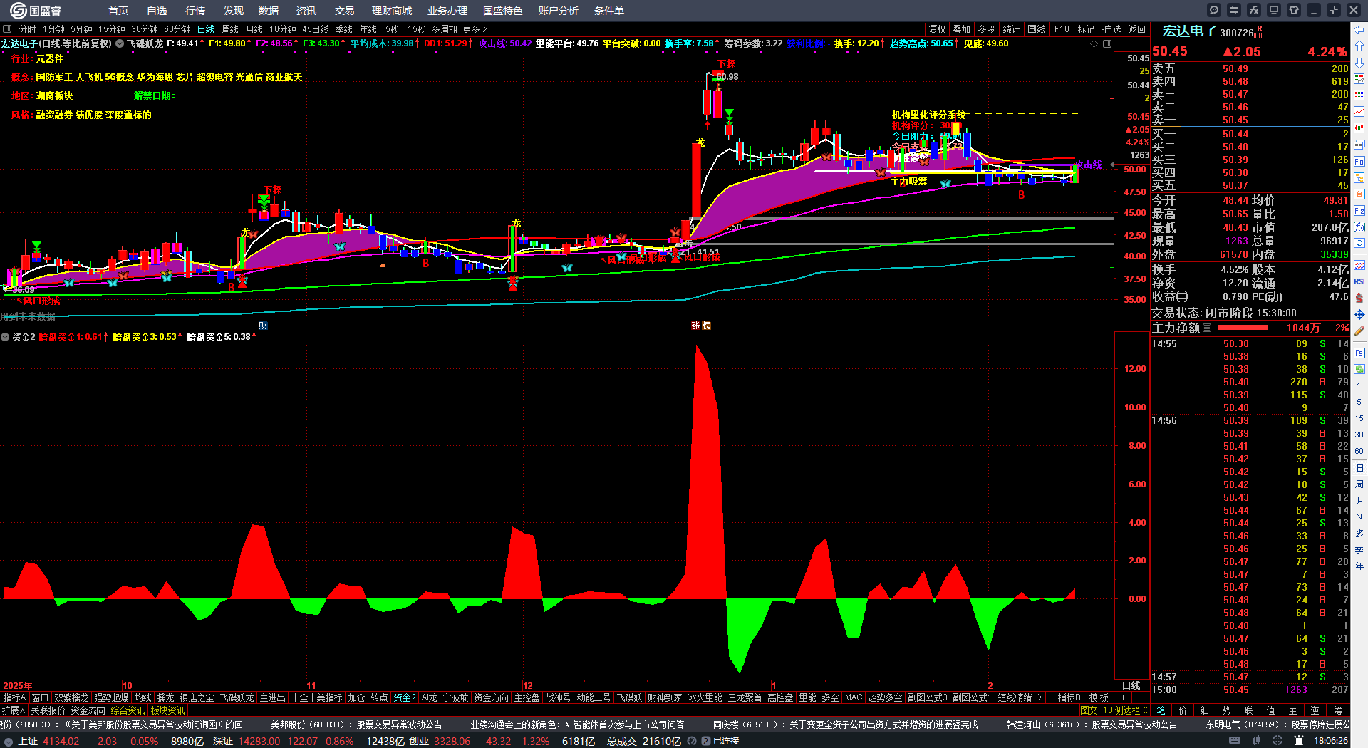Go to next stock with down arrow
Image resolution: width=1368 pixels, height=748 pixels.
pyautogui.click(x=1359, y=62)
